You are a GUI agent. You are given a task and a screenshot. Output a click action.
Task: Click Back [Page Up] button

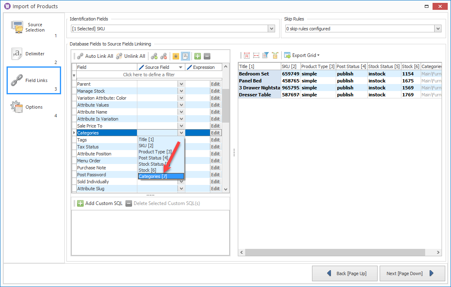(344, 273)
